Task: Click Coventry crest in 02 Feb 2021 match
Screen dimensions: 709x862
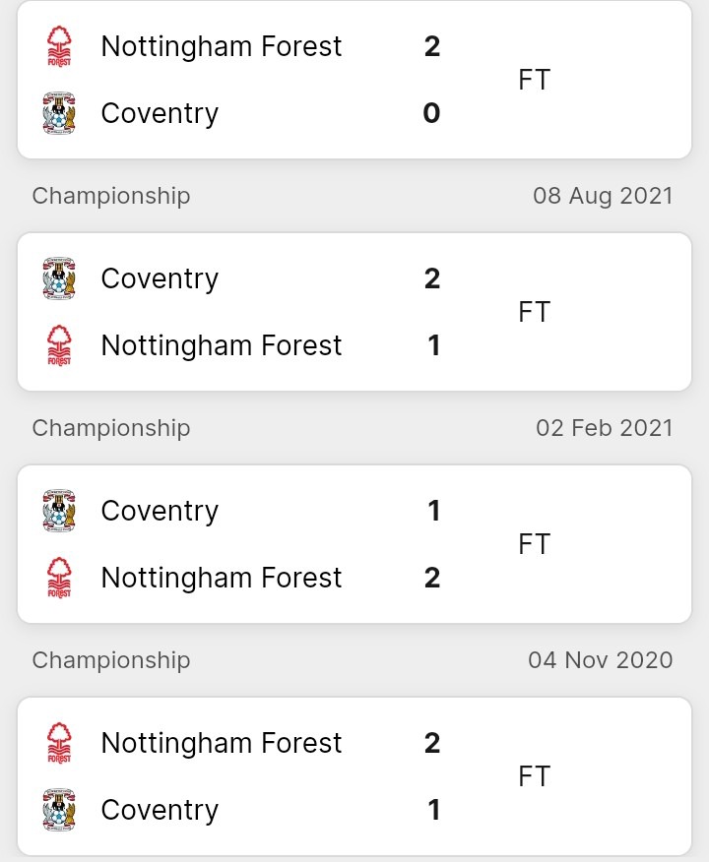Action: 59,511
